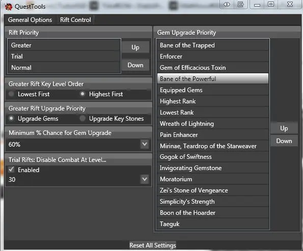Select Taeguk in gem priority list

pyautogui.click(x=213, y=224)
